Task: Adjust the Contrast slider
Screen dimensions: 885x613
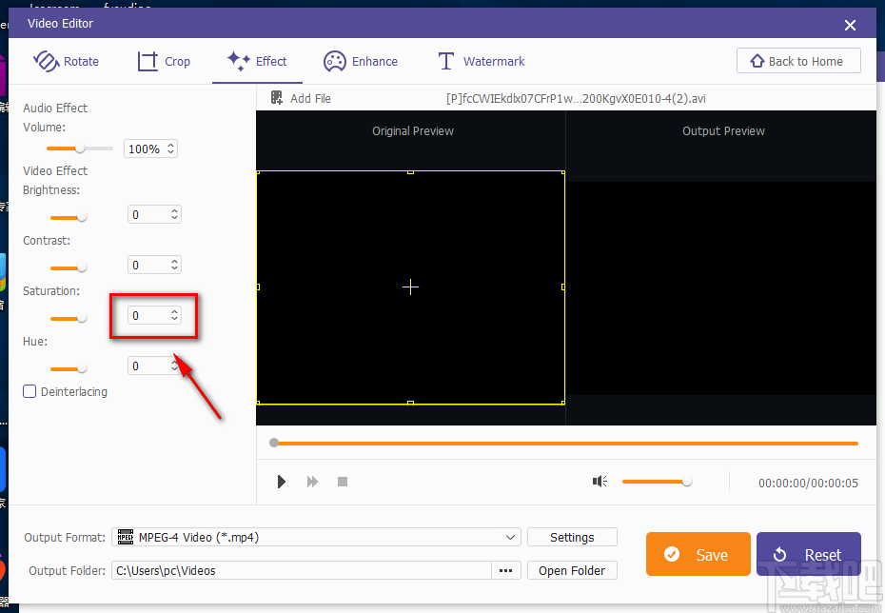Action: click(x=69, y=267)
